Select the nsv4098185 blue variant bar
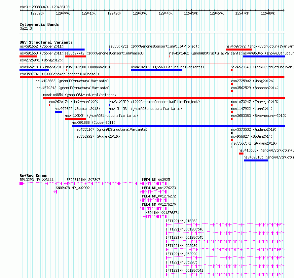The height and width of the screenshot is (278, 294). tap(256, 160)
